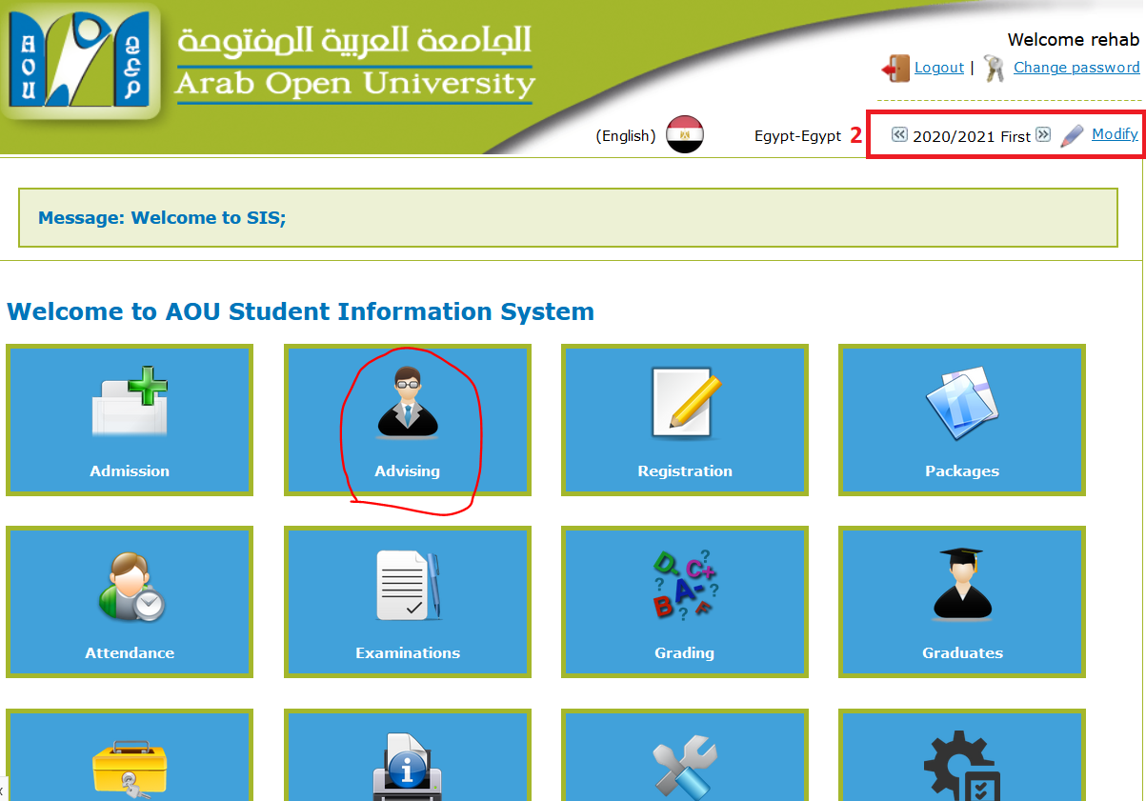Click the Modify semester link
The height and width of the screenshot is (801, 1146).
[1115, 134]
